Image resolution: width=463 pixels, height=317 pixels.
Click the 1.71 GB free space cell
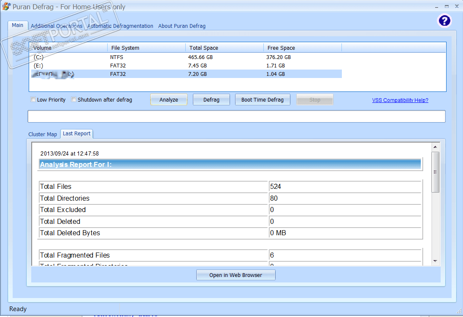click(x=276, y=65)
